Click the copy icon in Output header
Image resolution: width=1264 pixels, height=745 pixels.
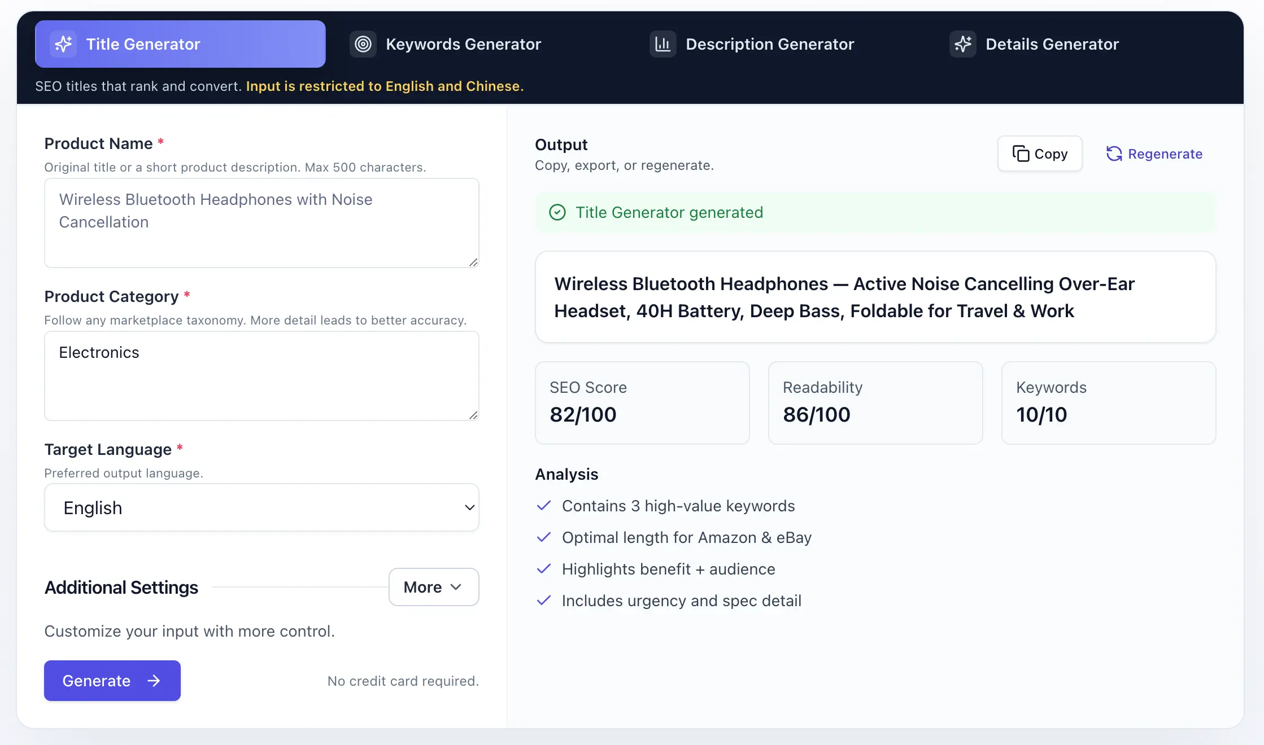pyautogui.click(x=1021, y=154)
